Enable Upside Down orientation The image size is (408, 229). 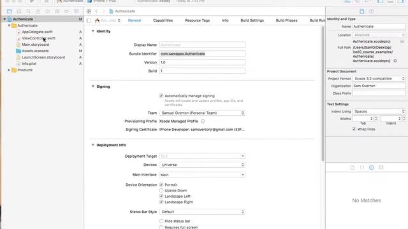(x=161, y=191)
